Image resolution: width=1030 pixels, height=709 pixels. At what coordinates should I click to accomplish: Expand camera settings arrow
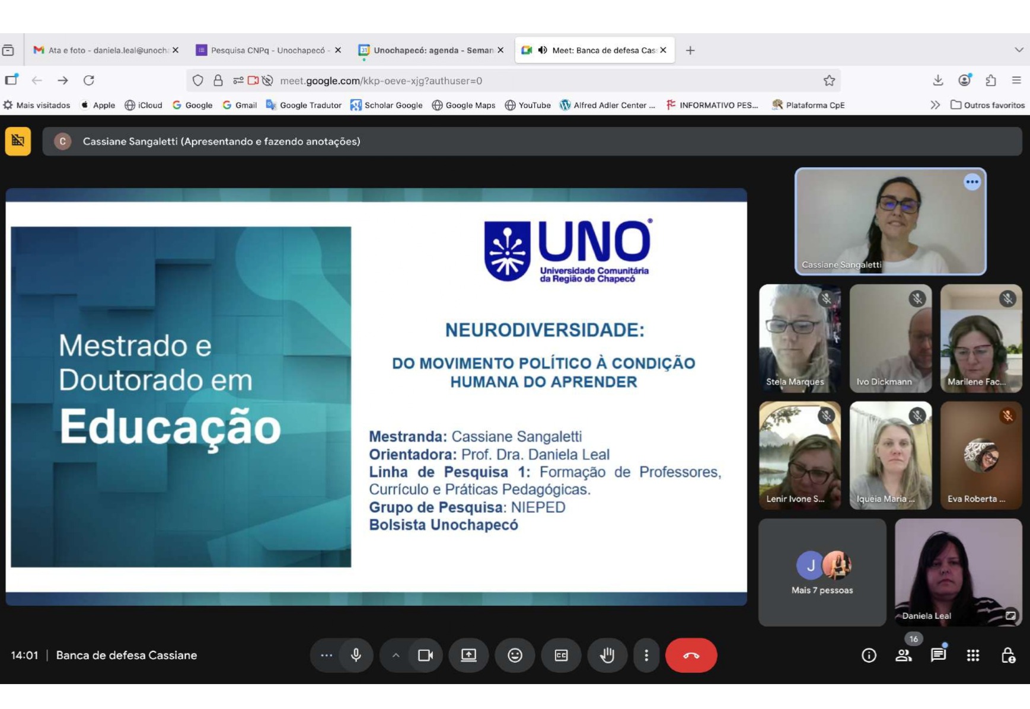396,655
